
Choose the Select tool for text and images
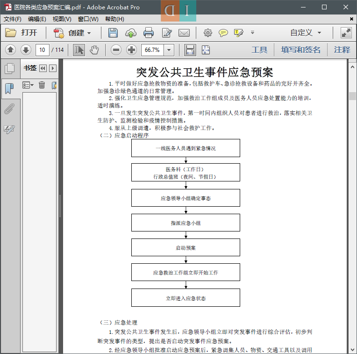coord(79,50)
